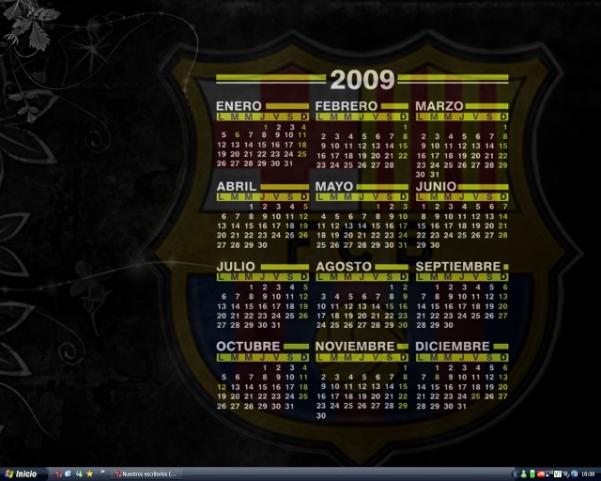This screenshot has height=481, width=601.
Task: Click the yellow star quick launch icon
Action: coord(90,474)
